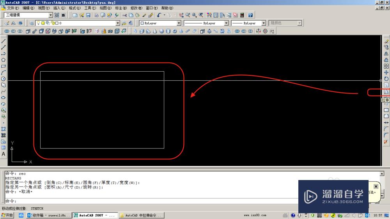The width and height of the screenshot is (390, 219).
Task: Click the Zoom Realtime magnifier icon
Action: coord(188,15)
